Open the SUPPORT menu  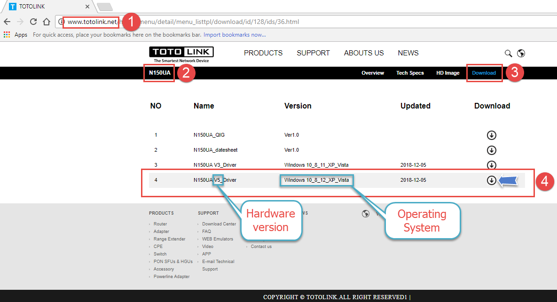coord(314,53)
